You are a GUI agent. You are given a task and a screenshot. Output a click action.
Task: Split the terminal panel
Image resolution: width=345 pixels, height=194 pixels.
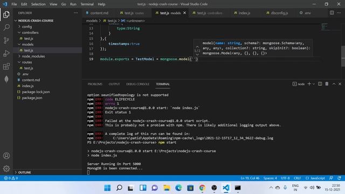(320, 84)
